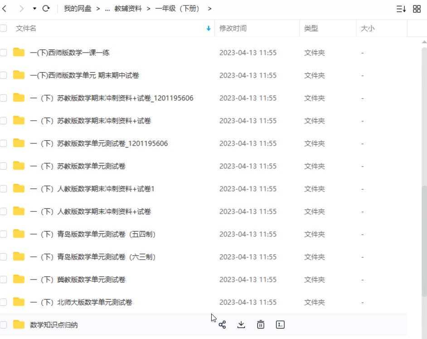Screen dimensions: 427x339
Task: Delete the 数学知识点归纳 folder
Action: tap(261, 324)
